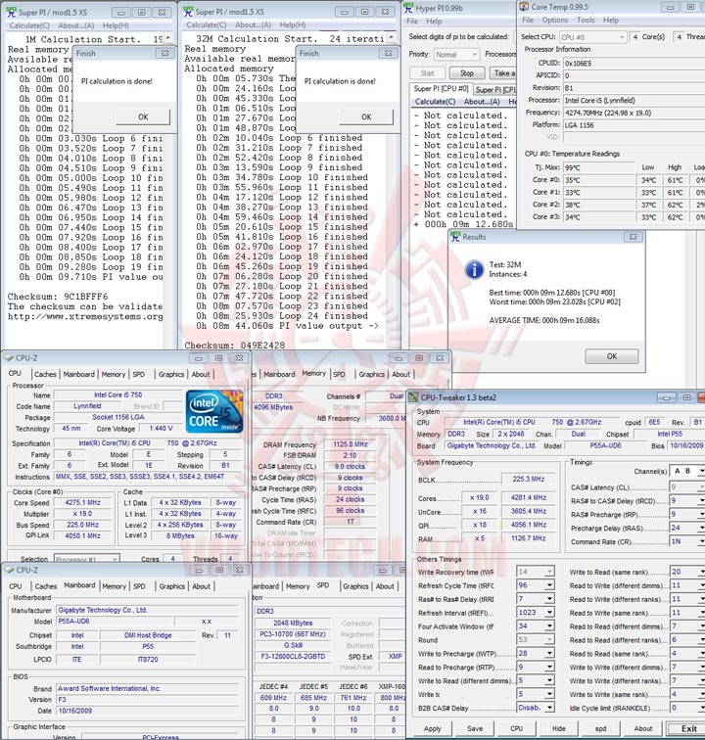Open Calculate(C) menu in 1M Super PI
The image size is (705, 740).
tap(29, 25)
